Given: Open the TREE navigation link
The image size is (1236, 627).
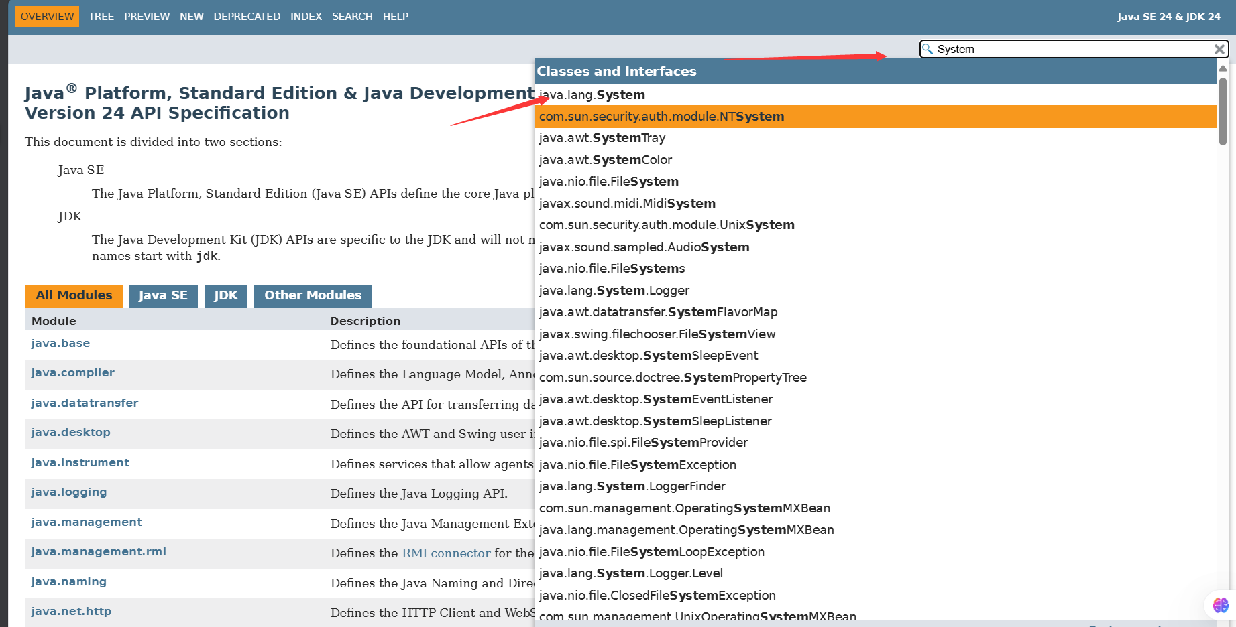Looking at the screenshot, I should [101, 17].
